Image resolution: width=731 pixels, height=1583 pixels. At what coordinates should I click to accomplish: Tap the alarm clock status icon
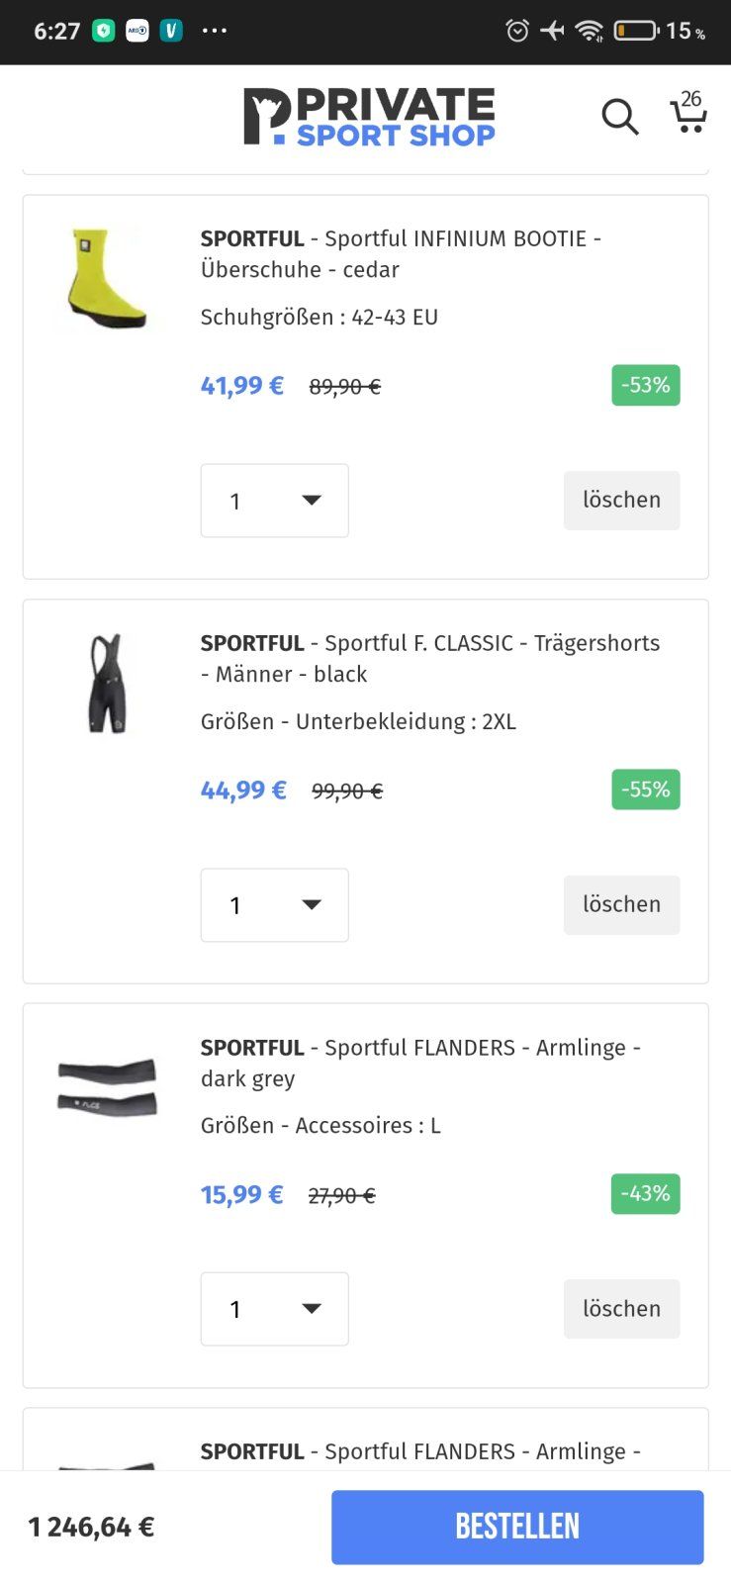[x=516, y=31]
